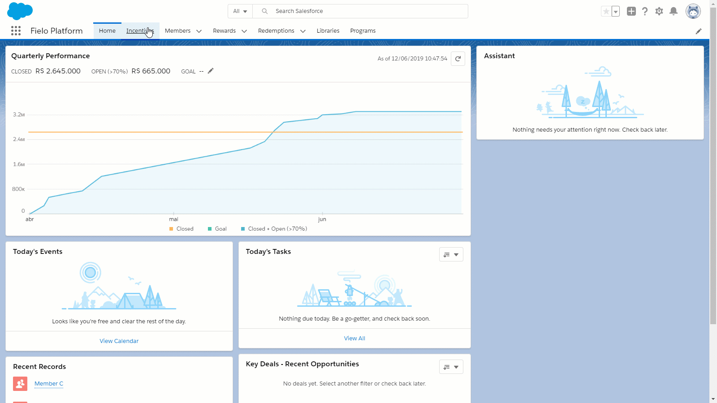
Task: Click the OPEN amount R$ 665.000
Action: [x=151, y=71]
